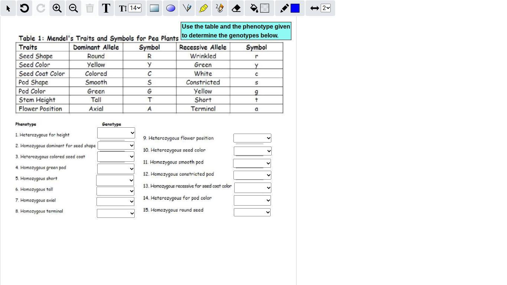Click the "Round" dominant allele cell

pyautogui.click(x=96, y=56)
